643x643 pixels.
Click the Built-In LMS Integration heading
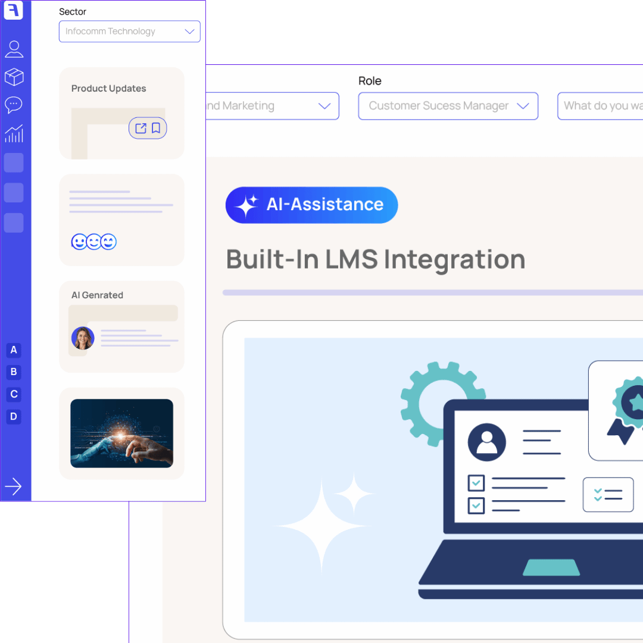point(376,259)
